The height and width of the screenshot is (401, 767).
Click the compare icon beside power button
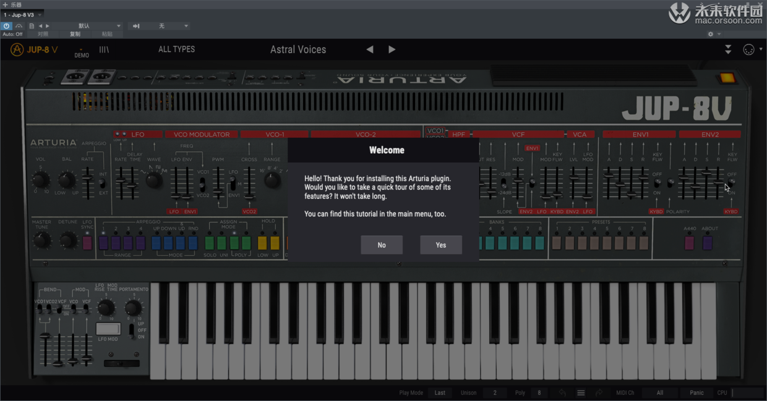[19, 26]
